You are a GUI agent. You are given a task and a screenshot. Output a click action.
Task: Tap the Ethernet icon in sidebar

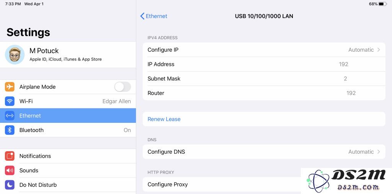(x=10, y=116)
